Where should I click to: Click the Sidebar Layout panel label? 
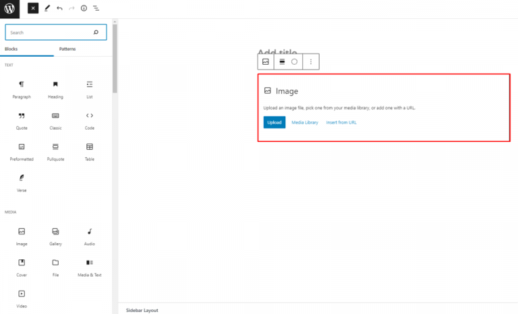[142, 311]
